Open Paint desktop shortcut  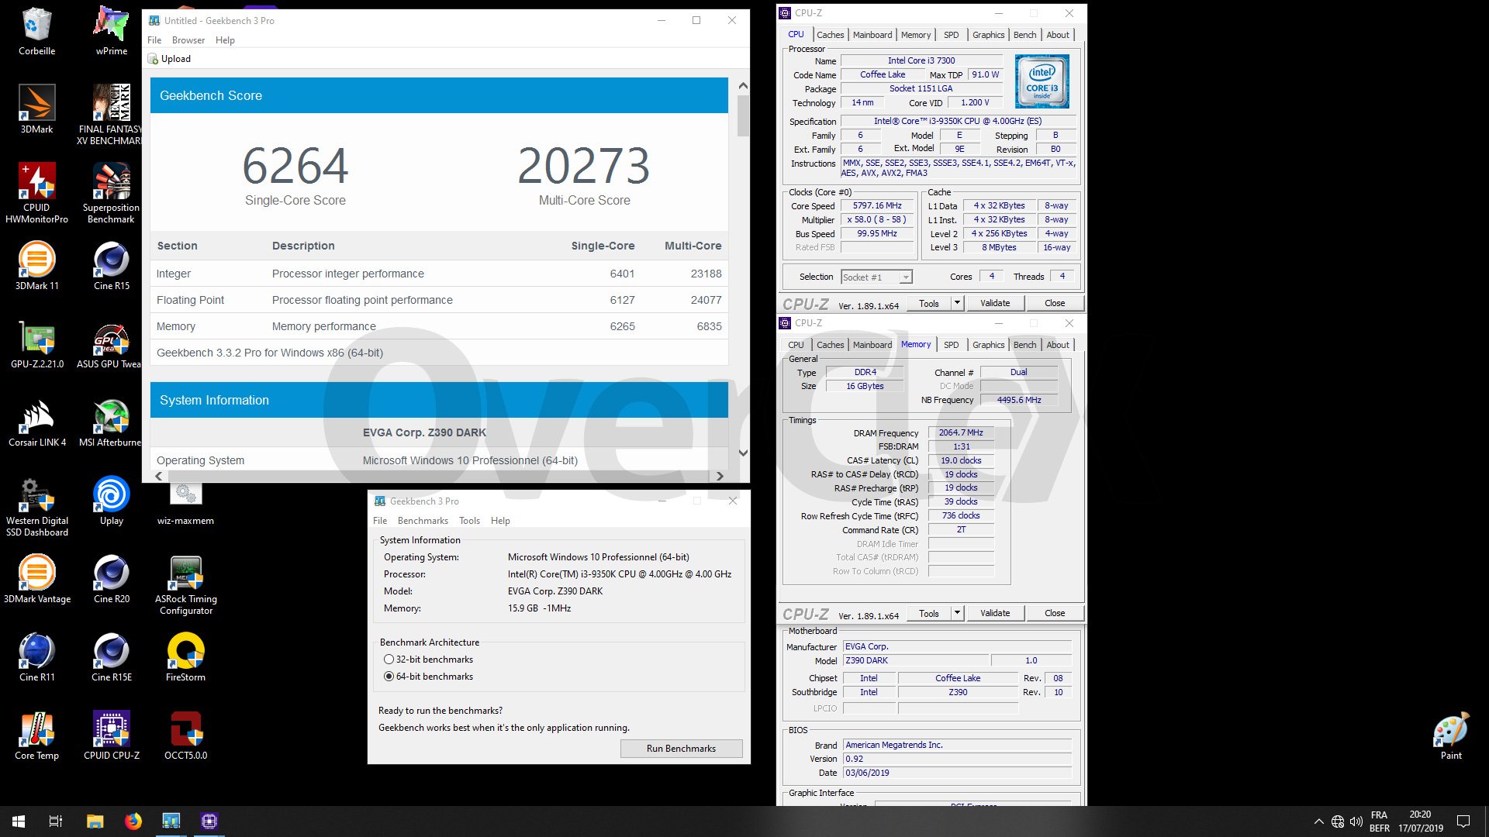click(1451, 735)
